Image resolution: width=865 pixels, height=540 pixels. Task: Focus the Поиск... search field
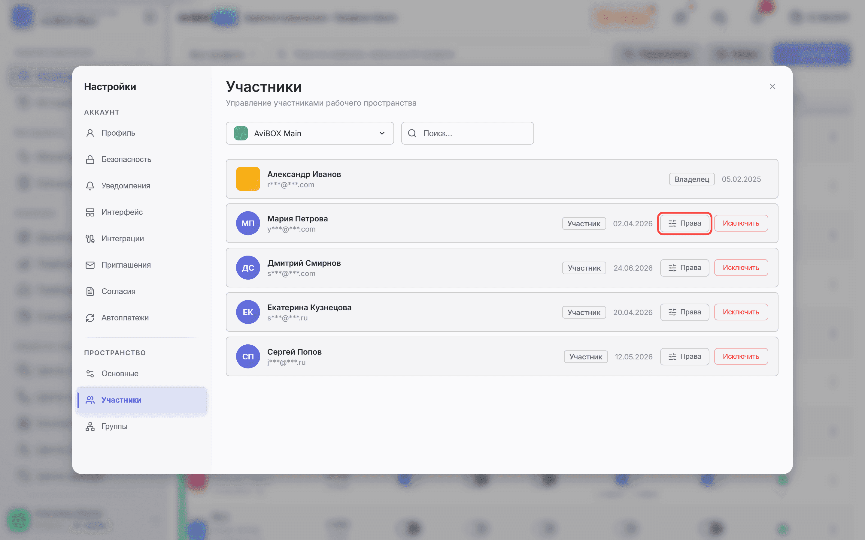coord(468,133)
